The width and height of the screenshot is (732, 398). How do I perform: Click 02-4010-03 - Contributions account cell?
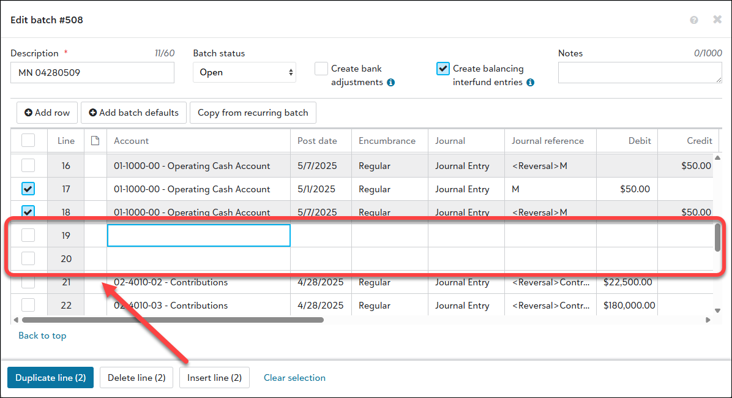pyautogui.click(x=199, y=306)
